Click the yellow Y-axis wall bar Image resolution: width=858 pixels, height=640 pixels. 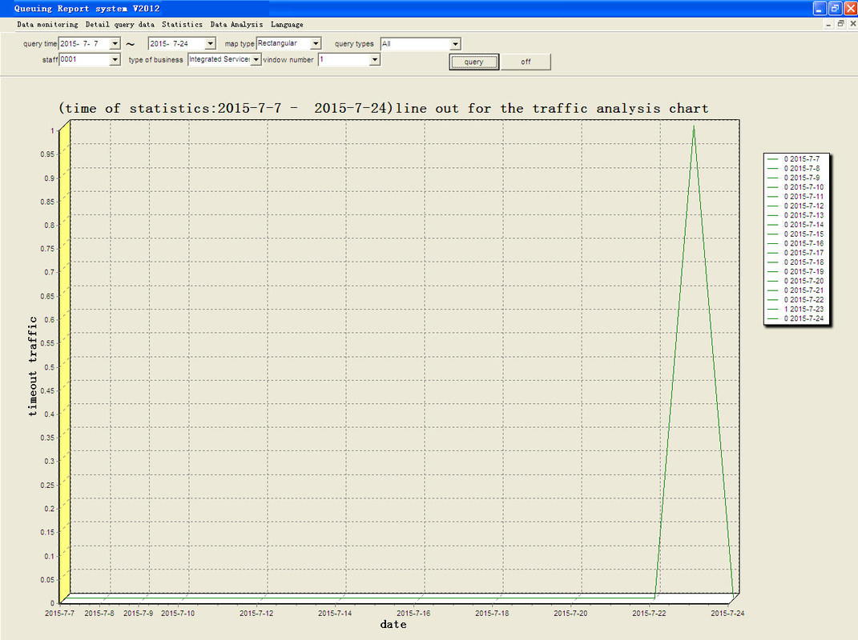pyautogui.click(x=65, y=360)
